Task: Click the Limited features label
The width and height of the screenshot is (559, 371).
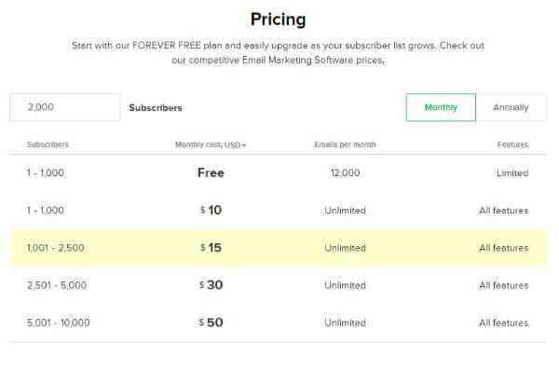Action: (x=512, y=173)
